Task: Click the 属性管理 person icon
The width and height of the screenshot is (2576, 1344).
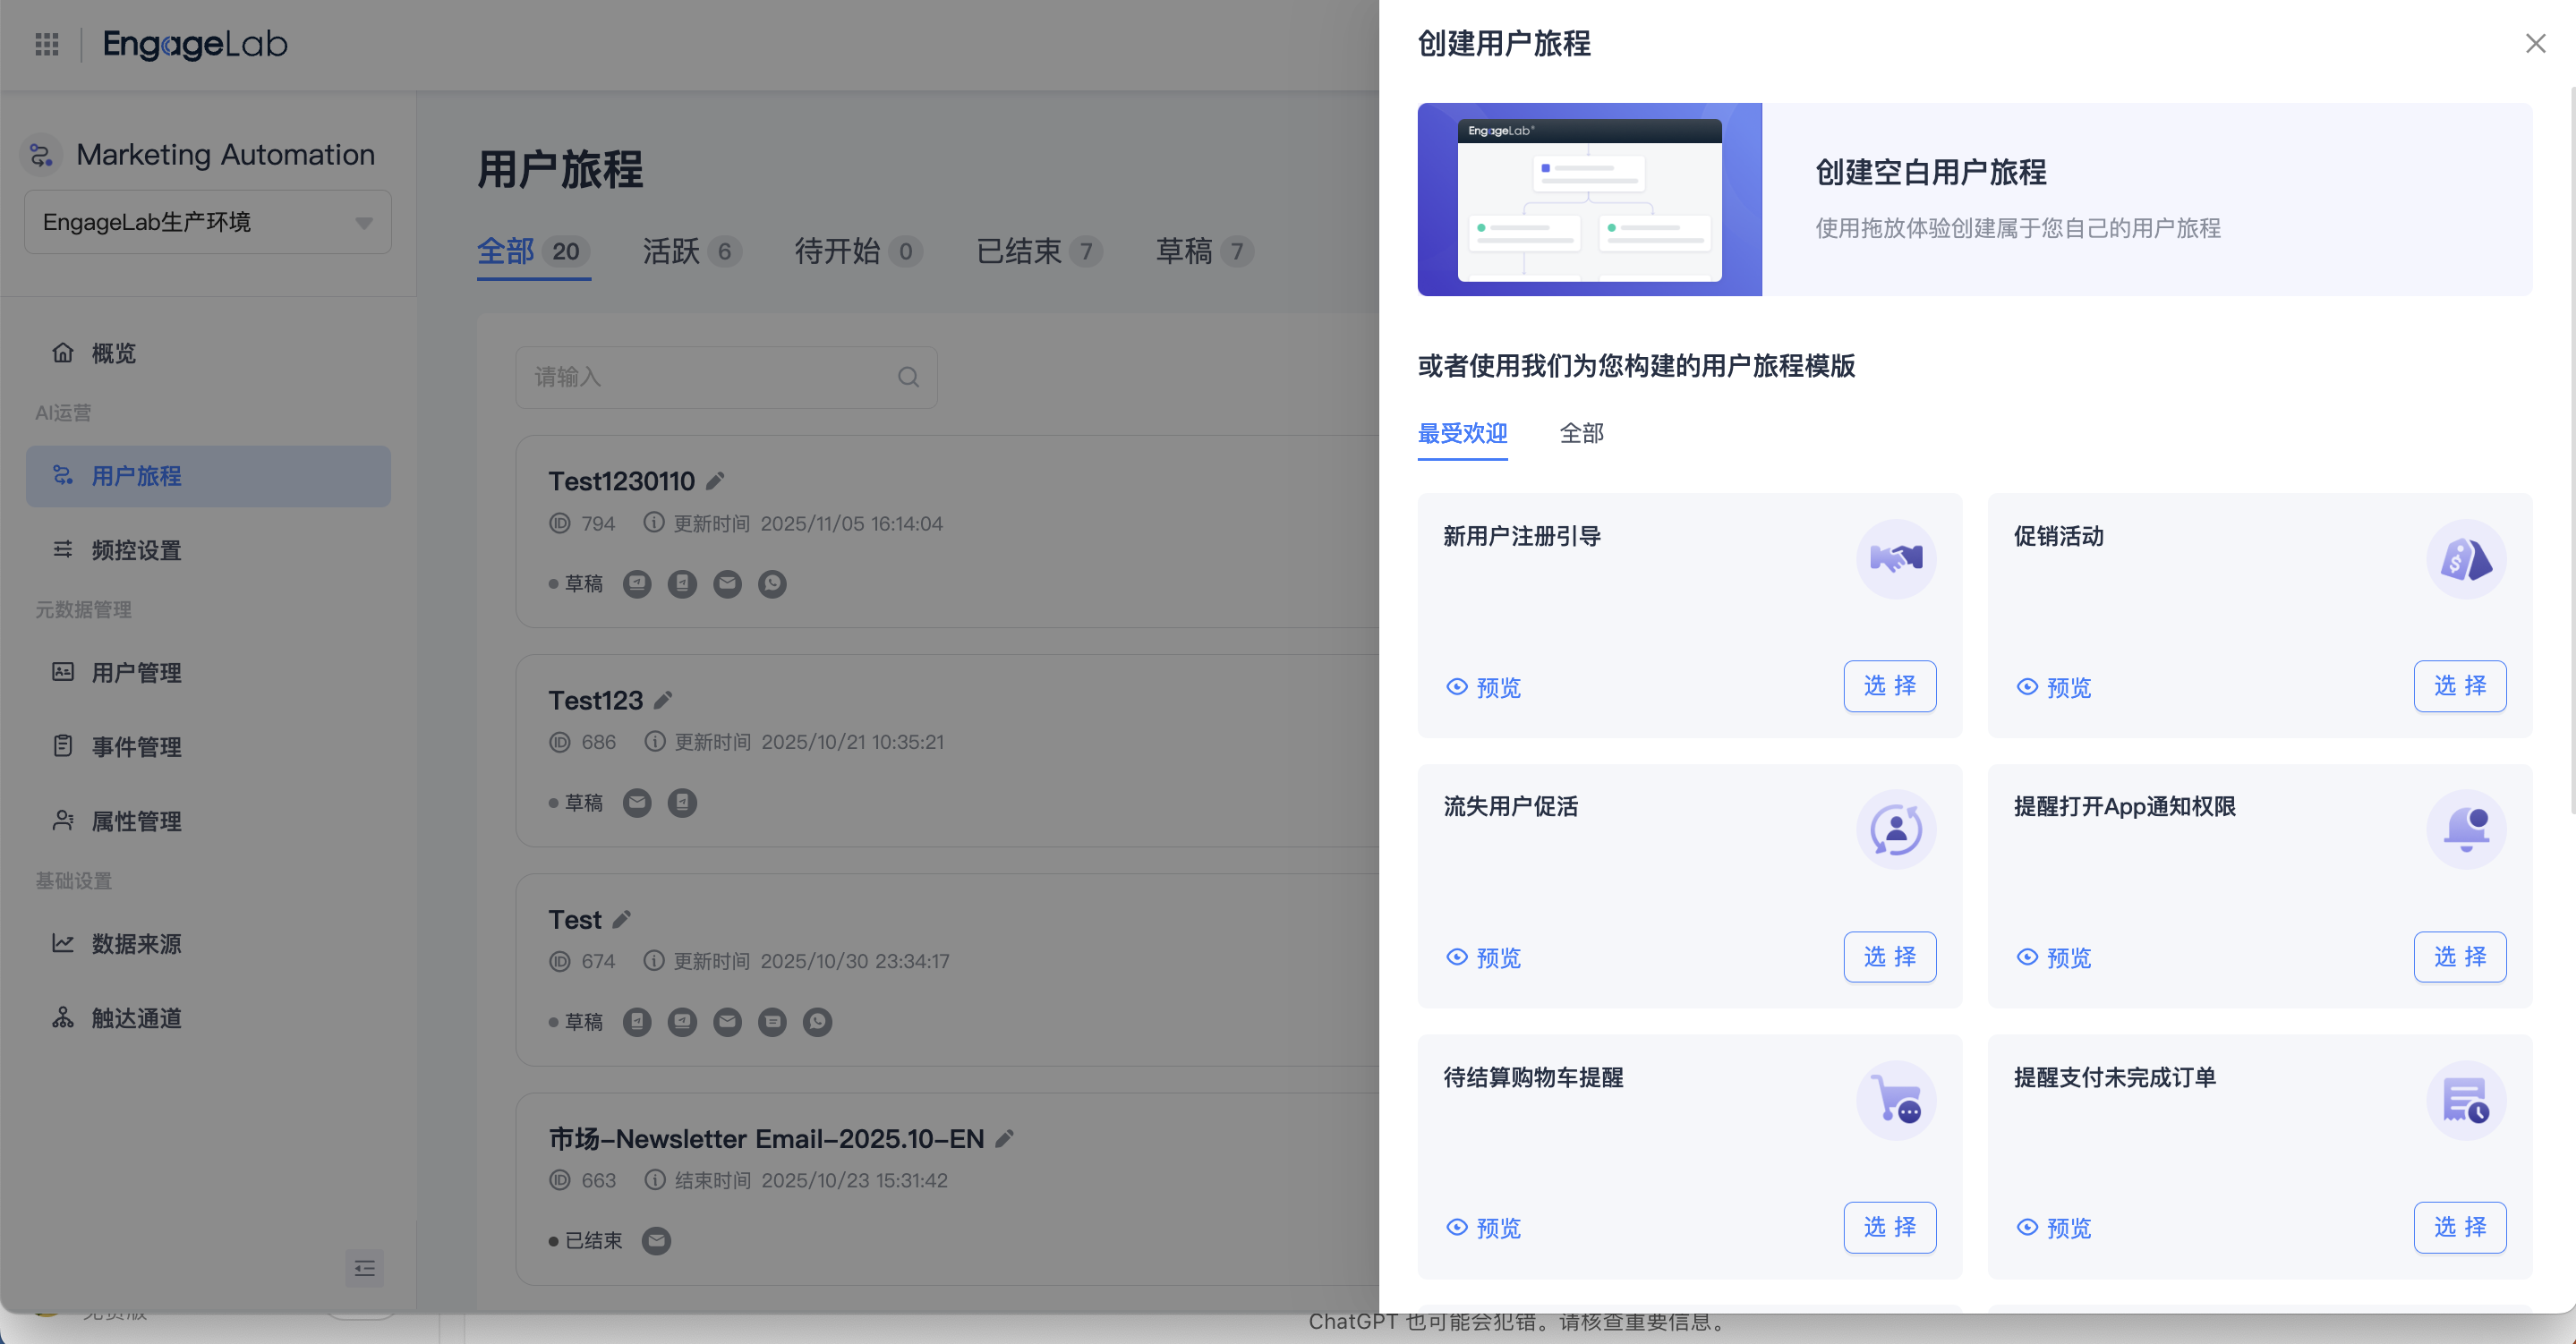Action: (x=62, y=820)
